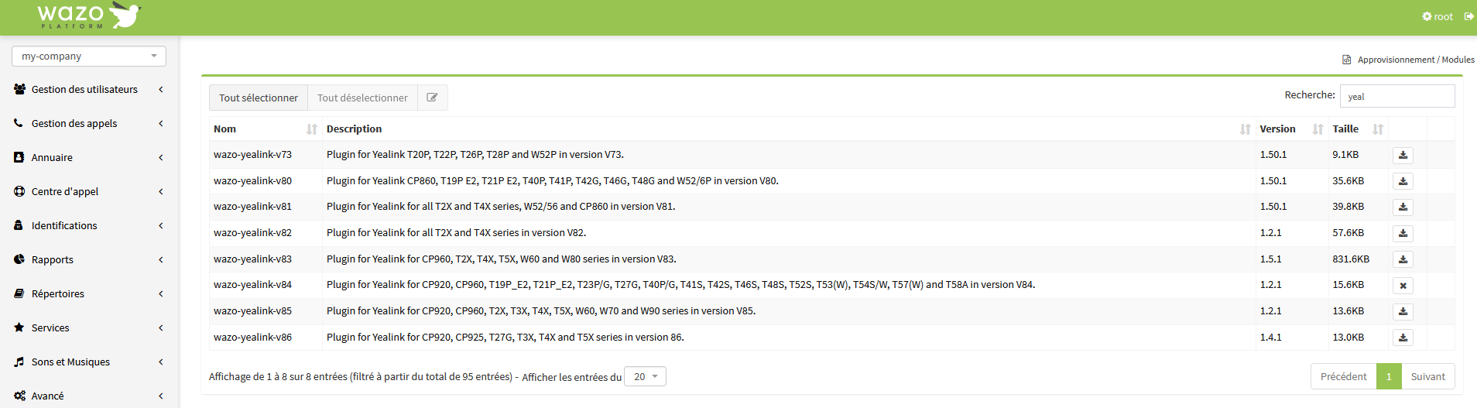Click the Wazo Platform logo
The image size is (1477, 408).
click(x=89, y=15)
